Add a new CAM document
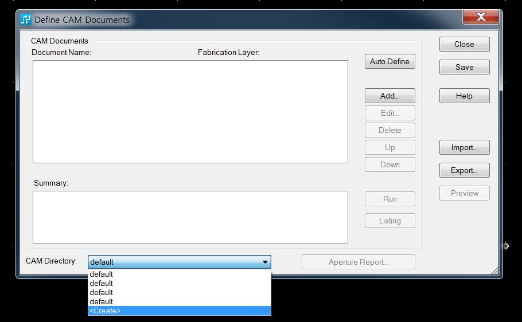 point(389,96)
